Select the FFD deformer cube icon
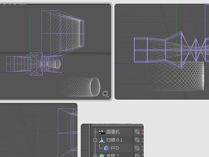This screenshot has width=209, height=157. [x=106, y=148]
